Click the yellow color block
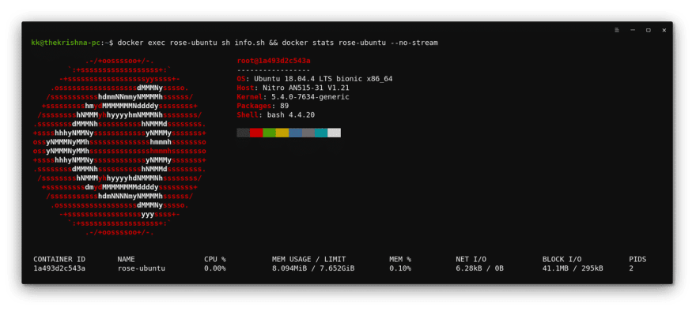Image resolution: width=696 pixels, height=311 pixels. pos(282,133)
